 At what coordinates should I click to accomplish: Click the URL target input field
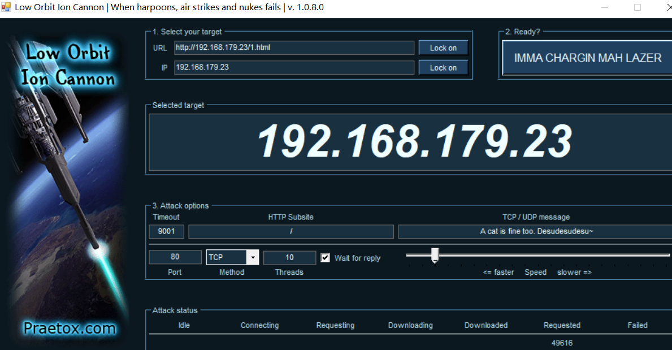[294, 47]
